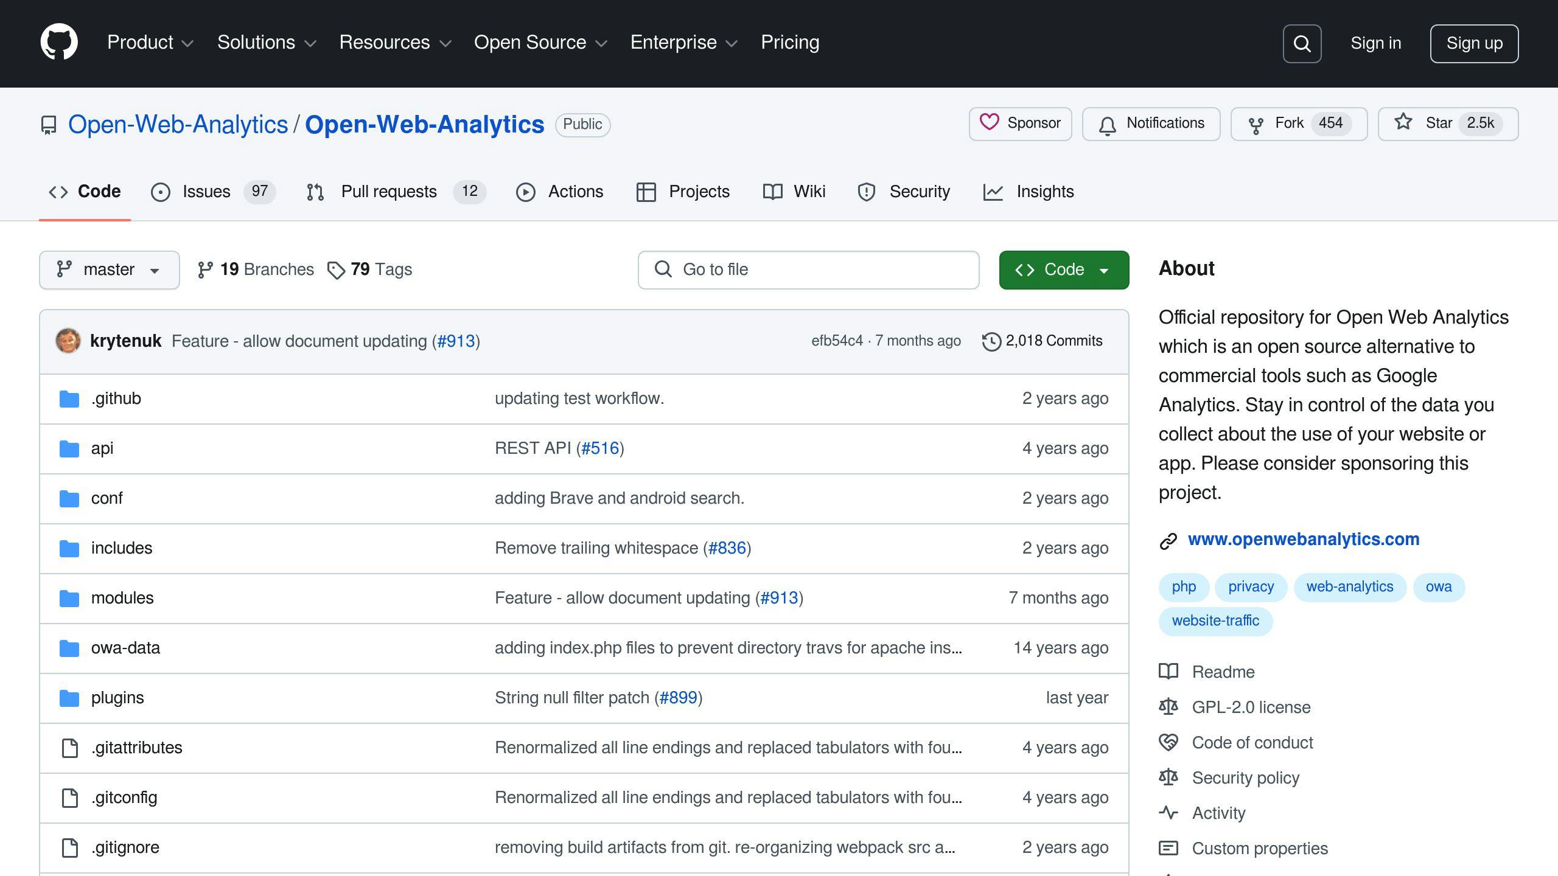Click GPL-2.0 license link
This screenshot has height=876, width=1558.
click(1251, 706)
